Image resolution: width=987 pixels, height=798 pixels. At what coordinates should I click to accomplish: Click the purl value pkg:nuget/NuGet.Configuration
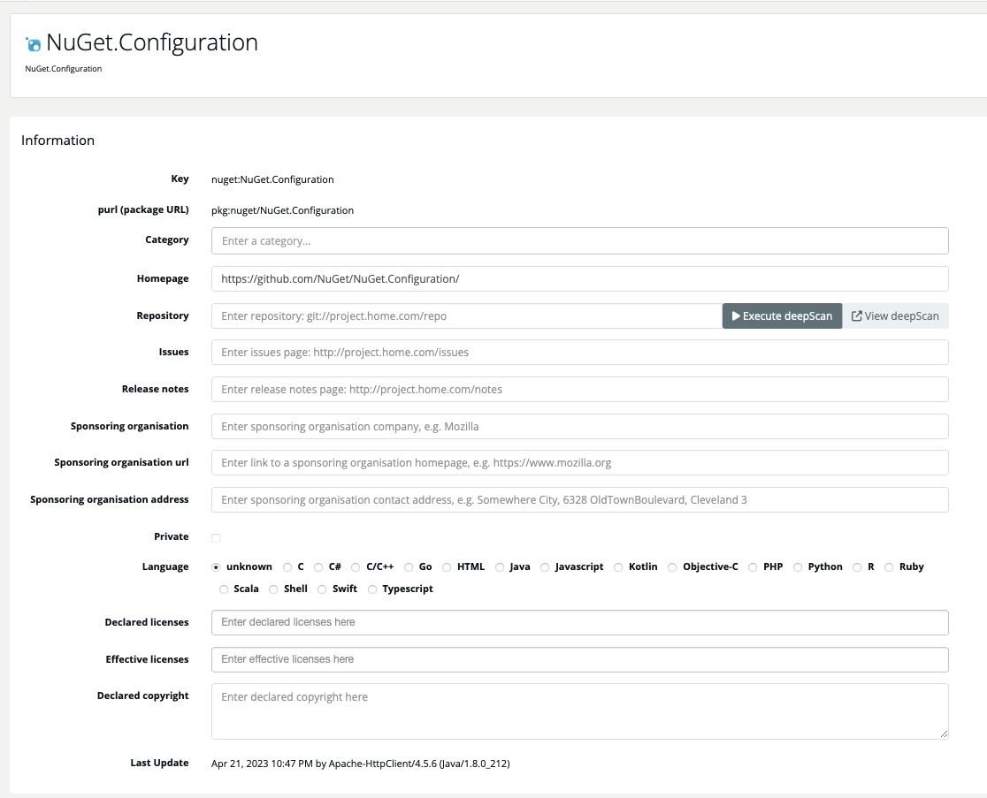click(x=283, y=210)
